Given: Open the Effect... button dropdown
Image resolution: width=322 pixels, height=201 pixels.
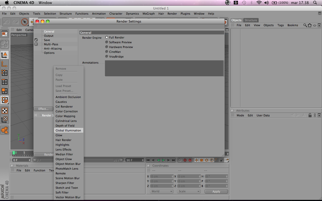Looking at the screenshot, I should (44, 109).
